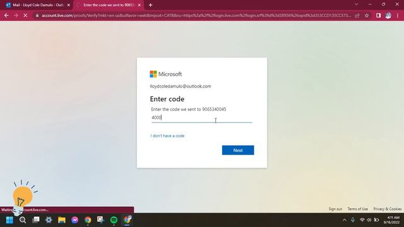Open the Windows Start menu
404x227 pixels.
point(9,220)
